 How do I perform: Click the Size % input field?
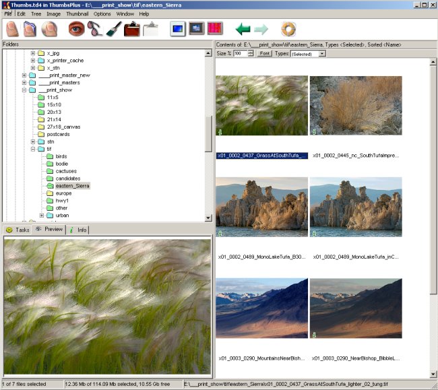coord(239,53)
